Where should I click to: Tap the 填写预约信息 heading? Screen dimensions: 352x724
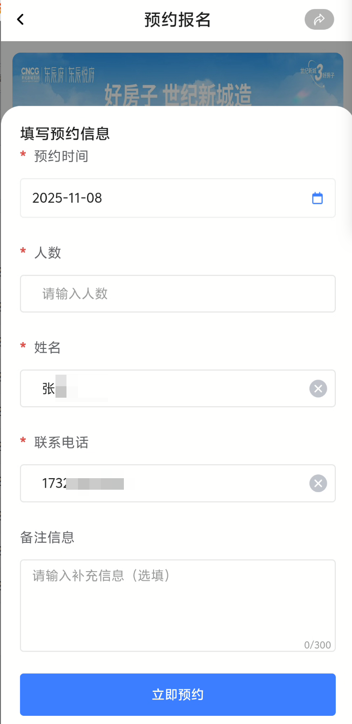click(x=65, y=133)
